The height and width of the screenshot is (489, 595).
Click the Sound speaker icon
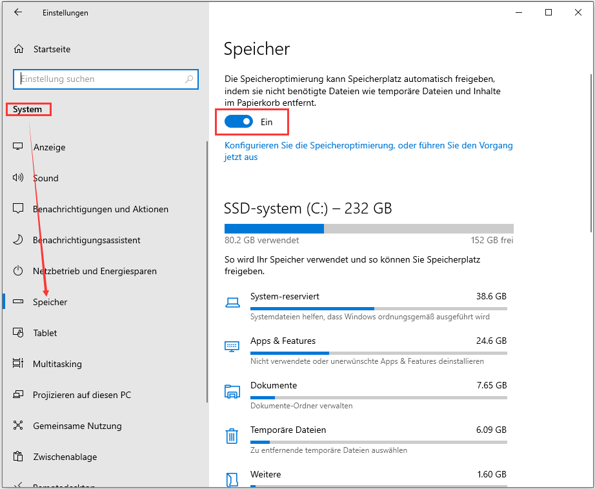(x=18, y=177)
